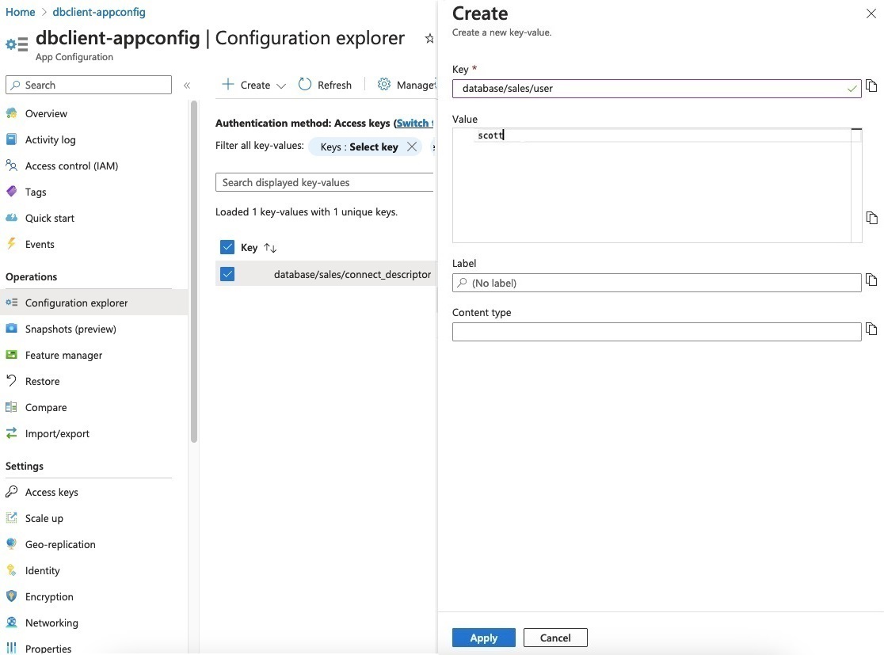The image size is (884, 655).
Task: Sort keys using the Key sort arrows
Action: point(270,247)
